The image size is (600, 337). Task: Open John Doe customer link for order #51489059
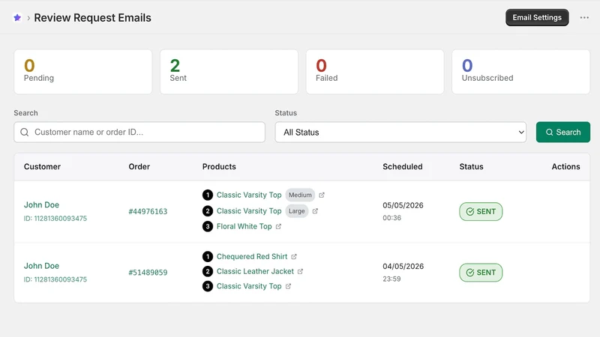[41, 266]
